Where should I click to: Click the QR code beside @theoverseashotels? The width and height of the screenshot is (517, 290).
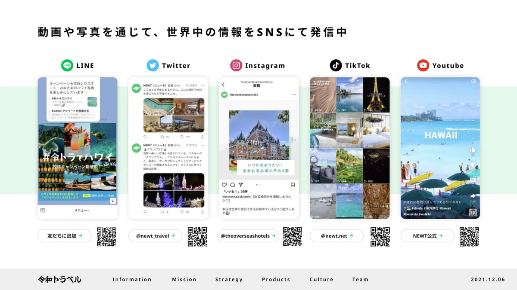pos(292,237)
